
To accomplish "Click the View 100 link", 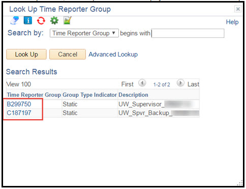I will (x=19, y=84).
